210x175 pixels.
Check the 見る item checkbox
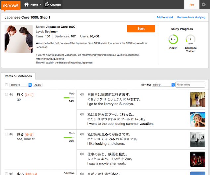pyautogui.click(x=6, y=134)
